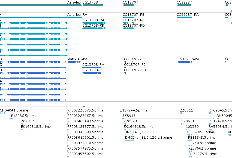
Task: Select the EN17344.5prime EST label
Action: click(x=134, y=110)
